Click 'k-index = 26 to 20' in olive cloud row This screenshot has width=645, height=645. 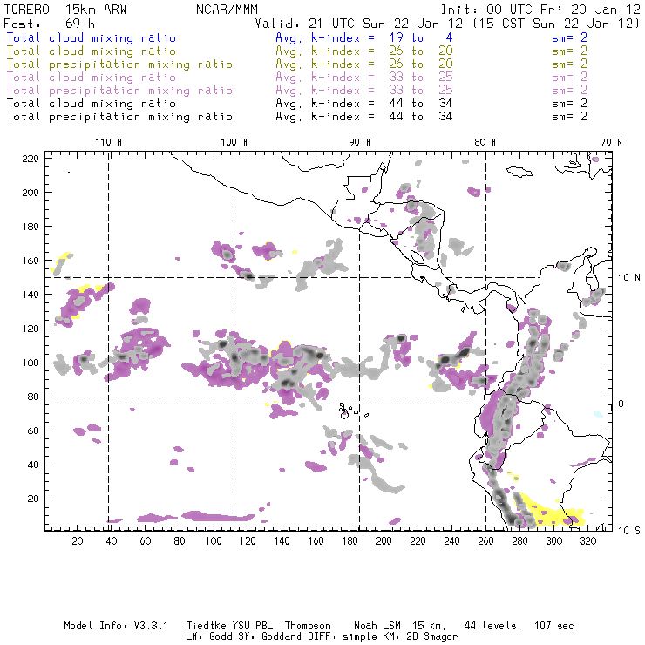tap(382, 51)
